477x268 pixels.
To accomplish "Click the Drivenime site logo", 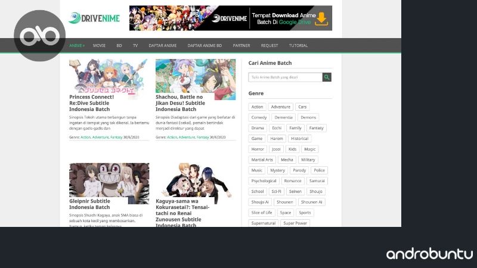I will pos(94,18).
